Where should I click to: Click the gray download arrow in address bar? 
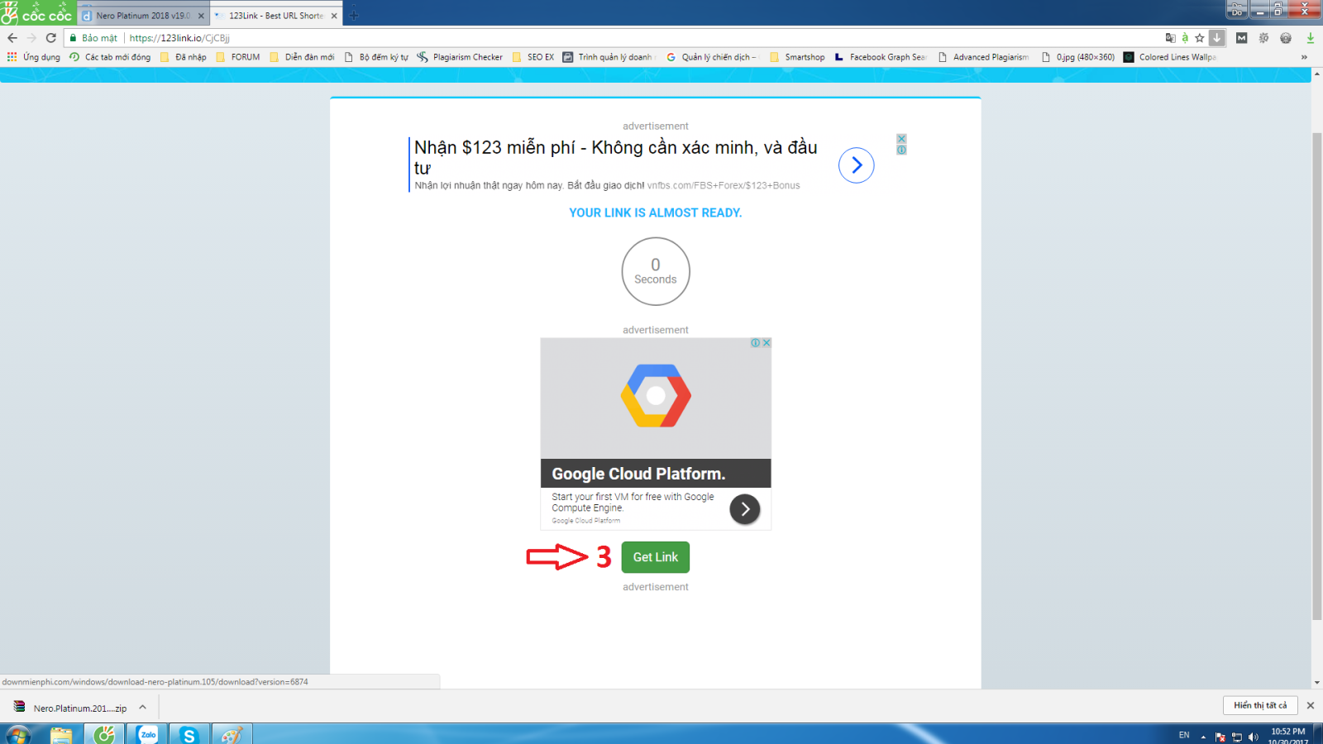[x=1216, y=38]
